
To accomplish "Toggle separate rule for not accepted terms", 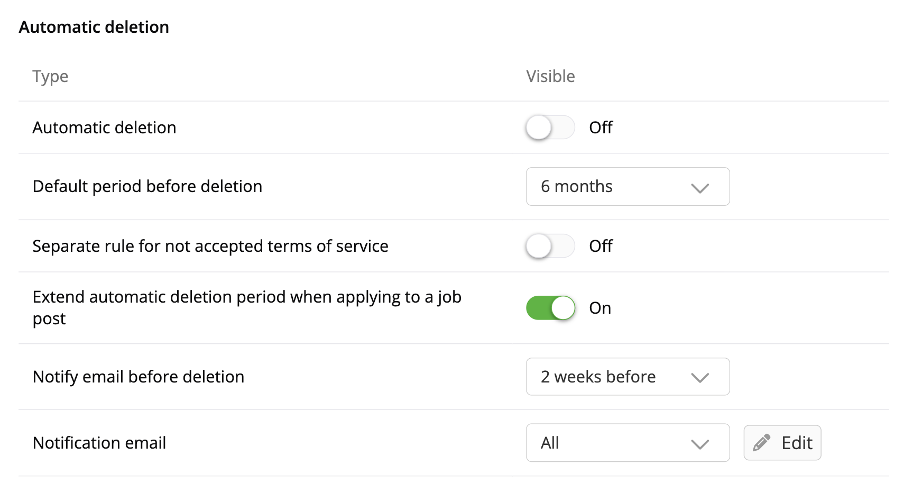I will pyautogui.click(x=550, y=246).
